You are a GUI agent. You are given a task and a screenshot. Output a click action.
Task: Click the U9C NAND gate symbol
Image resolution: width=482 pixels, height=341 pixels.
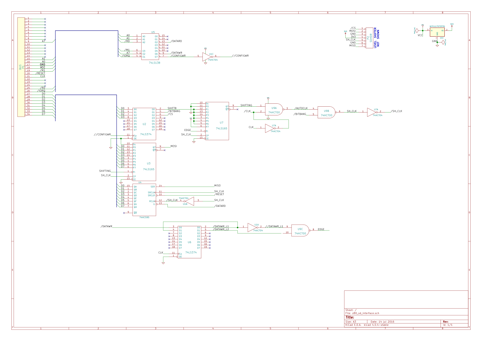[x=300, y=230]
